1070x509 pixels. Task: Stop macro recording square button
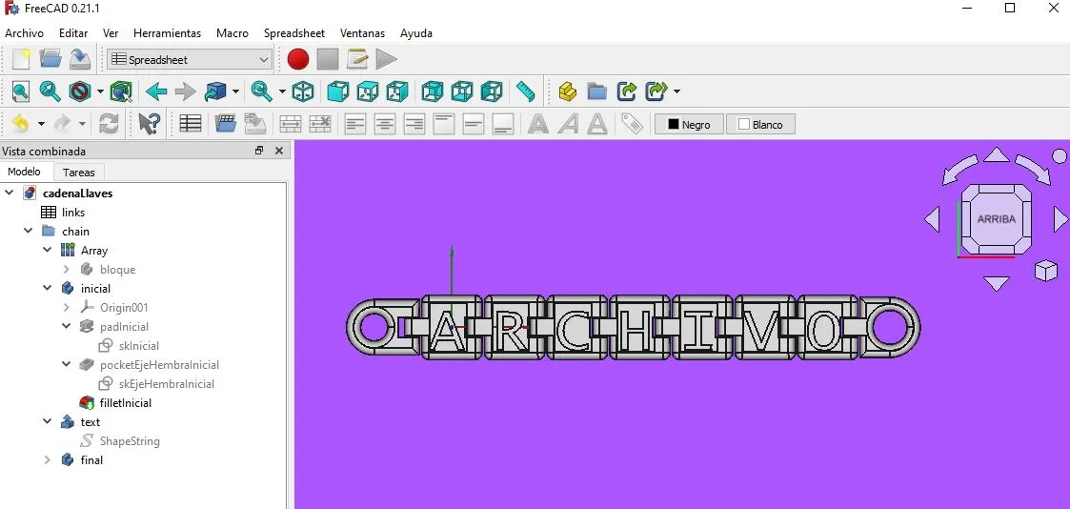point(328,59)
